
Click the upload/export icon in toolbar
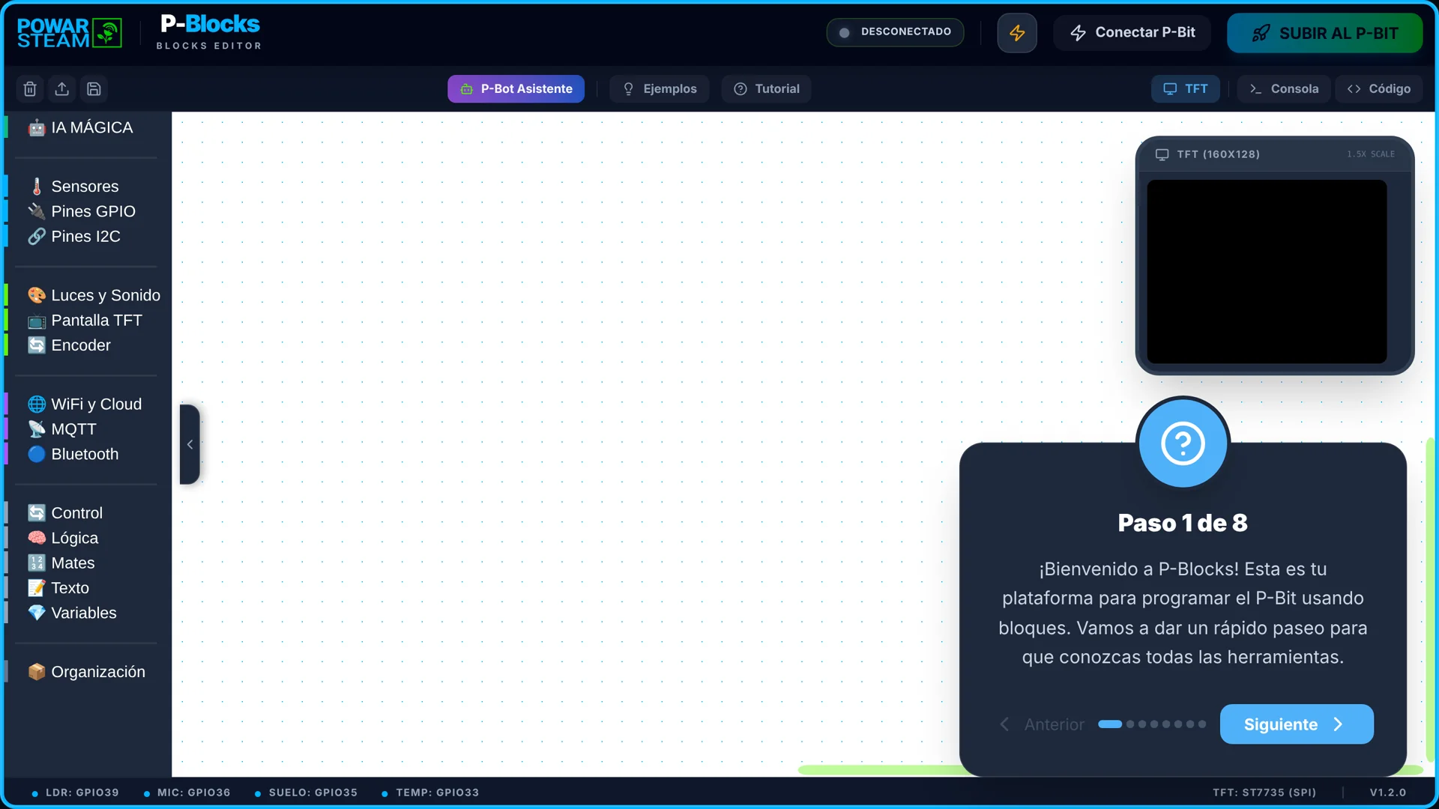click(62, 89)
